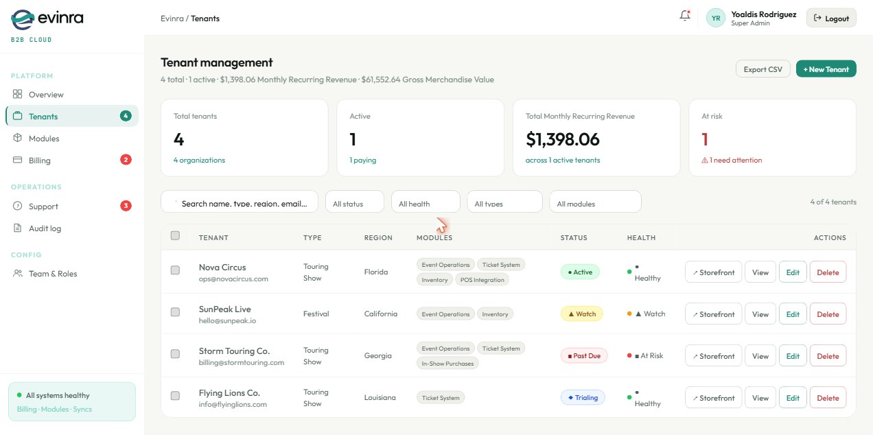
Task: Delete the Flying Lions Co. tenant
Action: click(x=828, y=398)
